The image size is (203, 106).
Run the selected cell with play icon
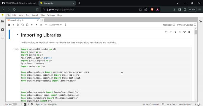click(x=32, y=25)
